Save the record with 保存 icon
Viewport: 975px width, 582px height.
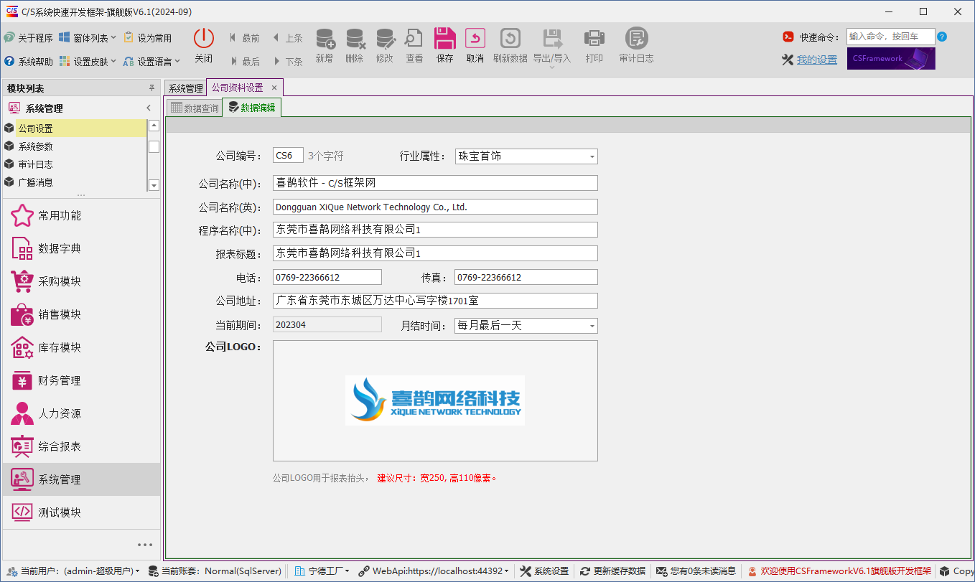click(445, 38)
